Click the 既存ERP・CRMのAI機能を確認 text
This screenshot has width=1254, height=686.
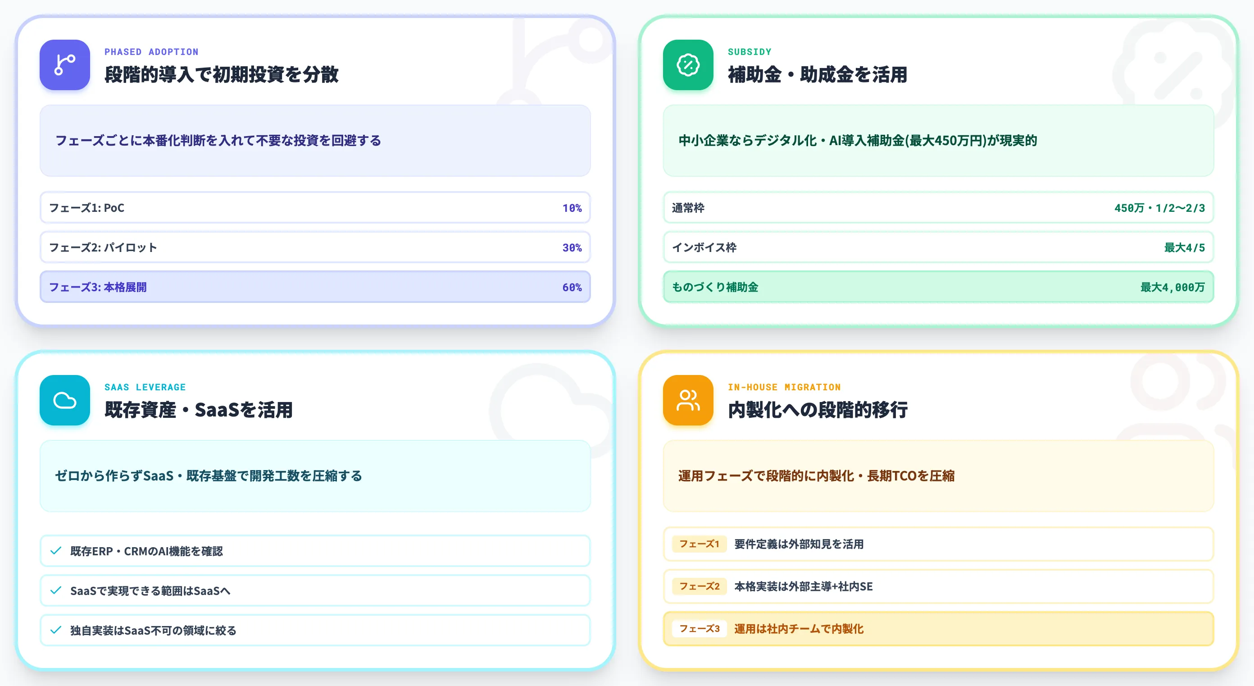[x=146, y=551]
